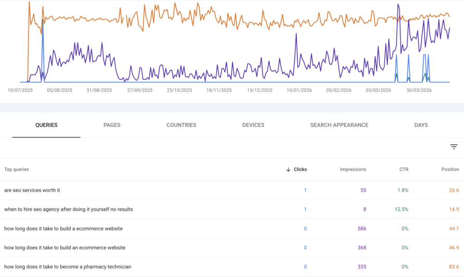Image resolution: width=464 pixels, height=277 pixels.
Task: Click chart date label 18/11/2025
Action: 219,90
